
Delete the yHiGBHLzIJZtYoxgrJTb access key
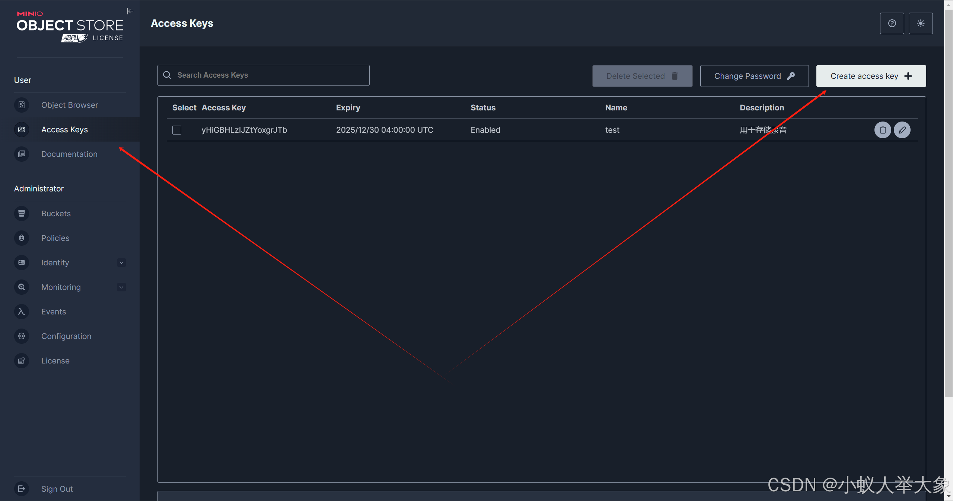(x=882, y=130)
